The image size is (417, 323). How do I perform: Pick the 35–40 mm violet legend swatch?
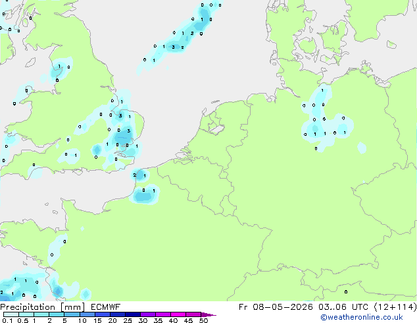coord(163,314)
